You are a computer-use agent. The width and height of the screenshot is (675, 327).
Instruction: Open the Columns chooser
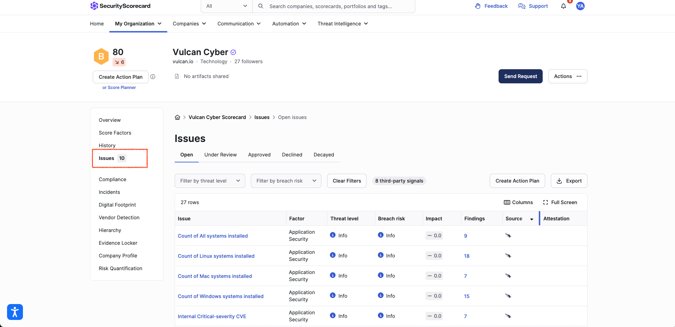[x=518, y=202]
